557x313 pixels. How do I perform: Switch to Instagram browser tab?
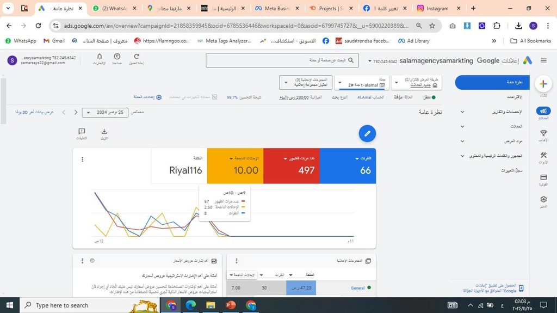click(x=439, y=8)
